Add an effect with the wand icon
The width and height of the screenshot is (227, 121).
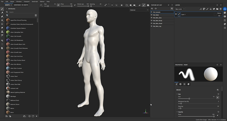coord(201,9)
